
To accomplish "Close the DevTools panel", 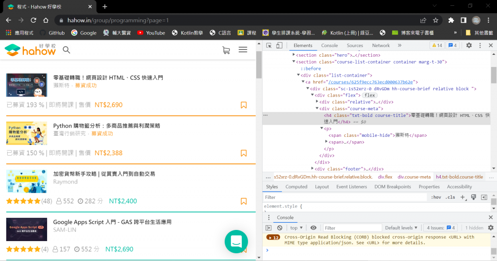I will 491,46.
